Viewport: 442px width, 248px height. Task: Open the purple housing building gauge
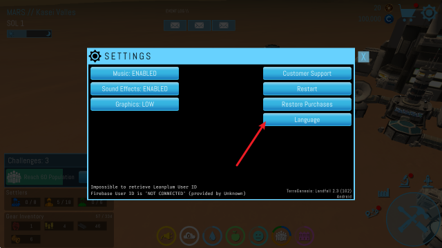pos(304,236)
